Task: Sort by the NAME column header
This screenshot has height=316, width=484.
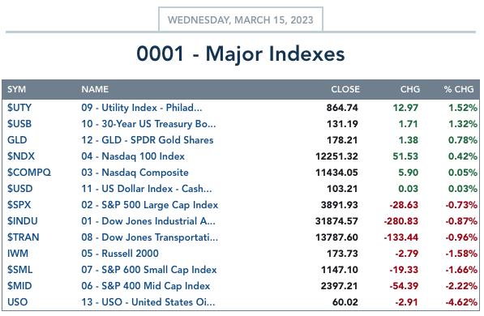Action: [95, 89]
